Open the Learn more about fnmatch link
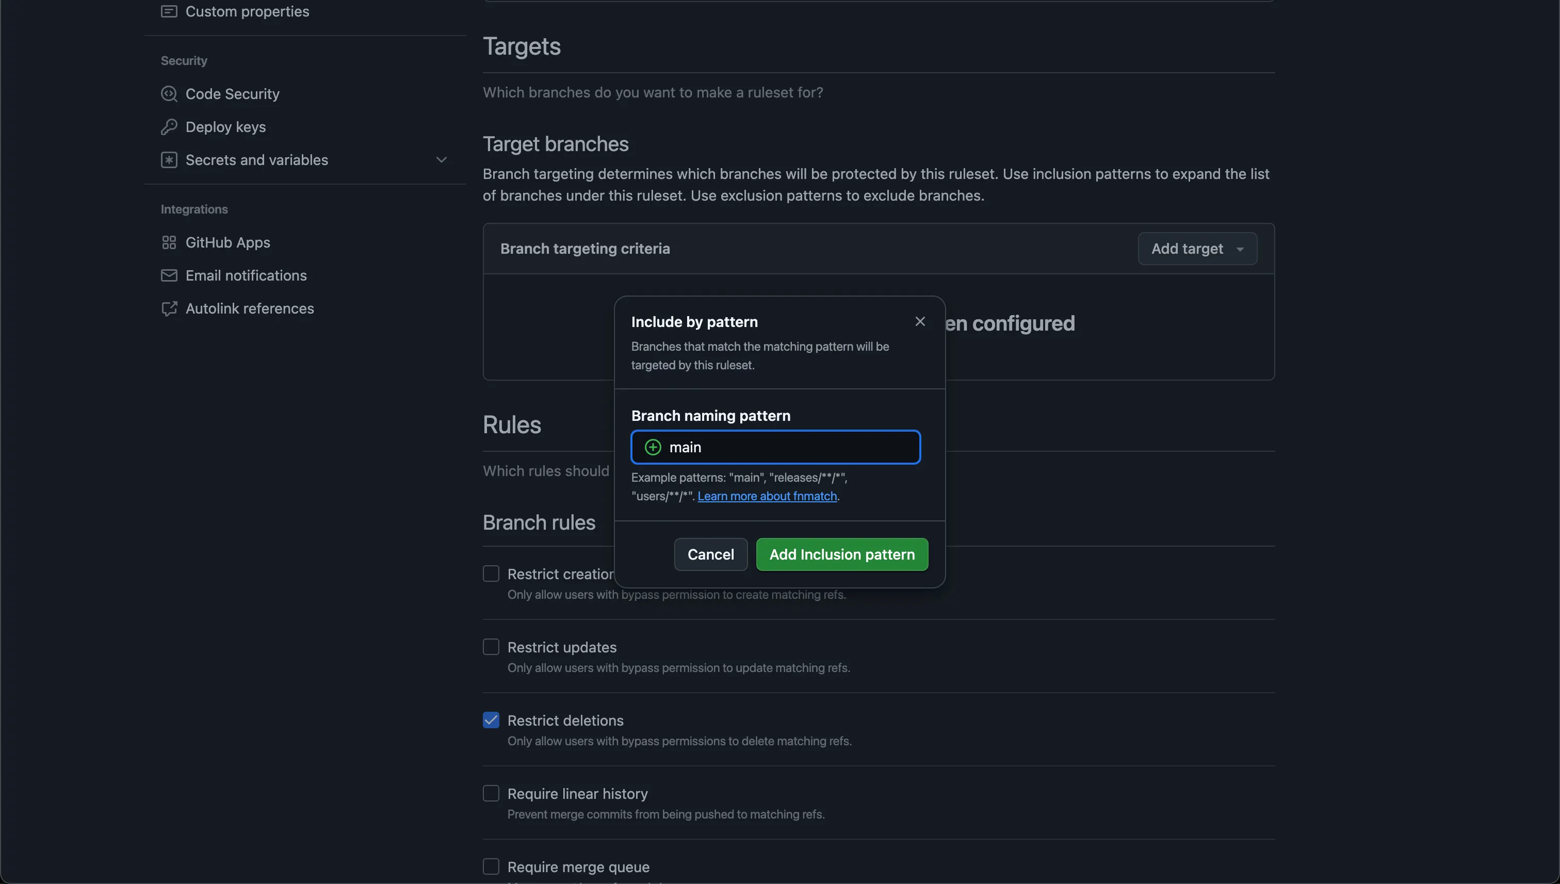 click(767, 496)
